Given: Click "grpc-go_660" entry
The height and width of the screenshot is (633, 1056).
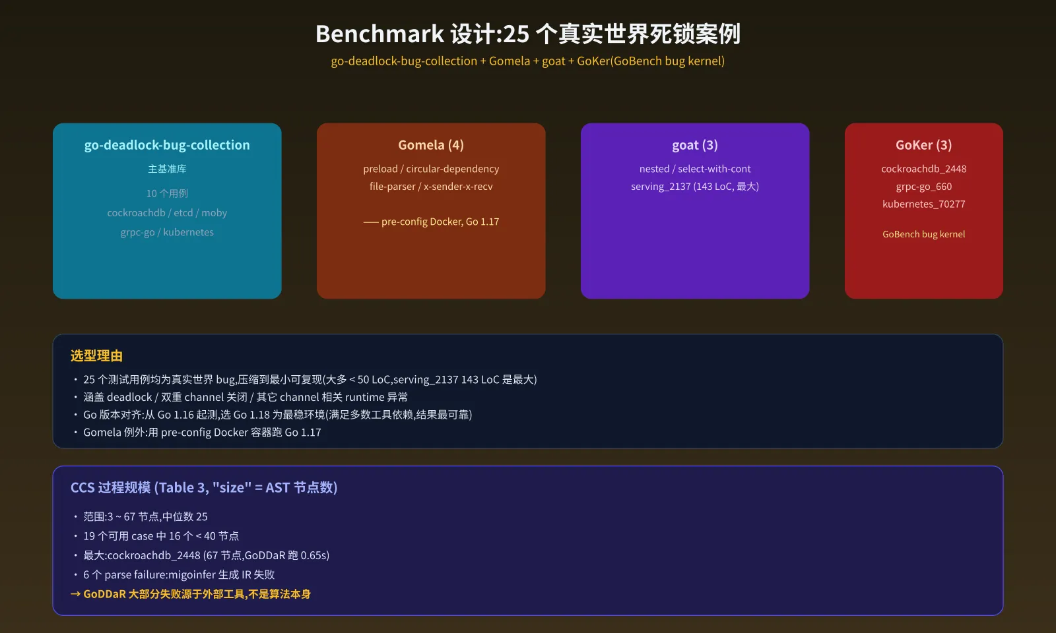Looking at the screenshot, I should (924, 187).
